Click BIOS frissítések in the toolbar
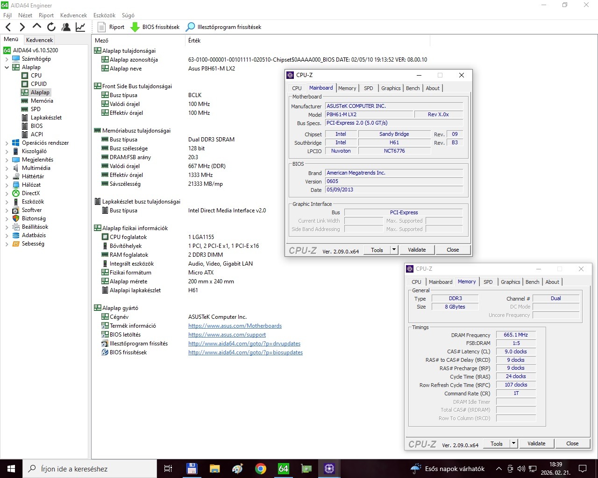 coord(155,27)
